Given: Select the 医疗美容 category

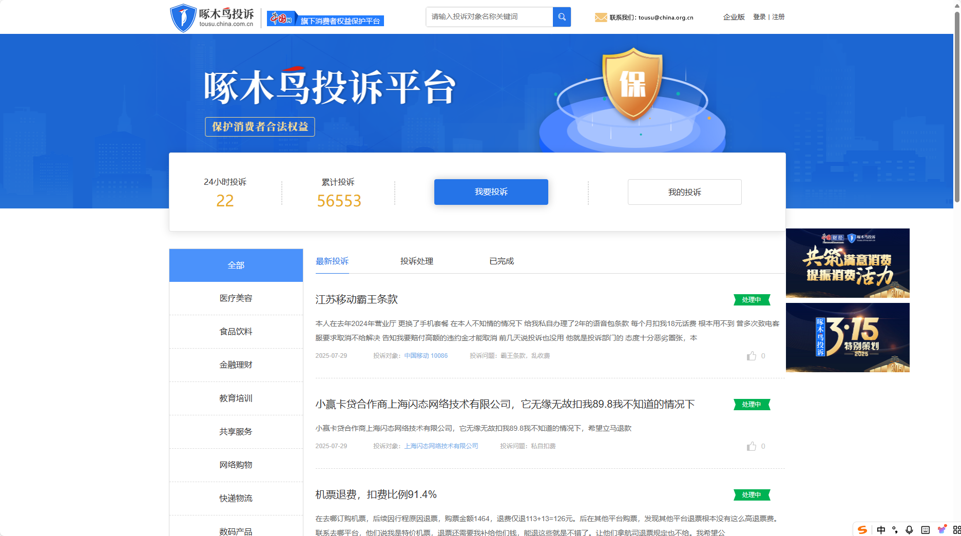Looking at the screenshot, I should click(236, 298).
